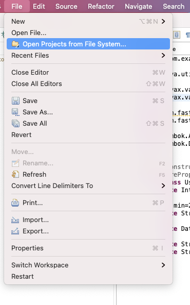Expand the Recent Files submenu
190x305 pixels.
pyautogui.click(x=88, y=56)
